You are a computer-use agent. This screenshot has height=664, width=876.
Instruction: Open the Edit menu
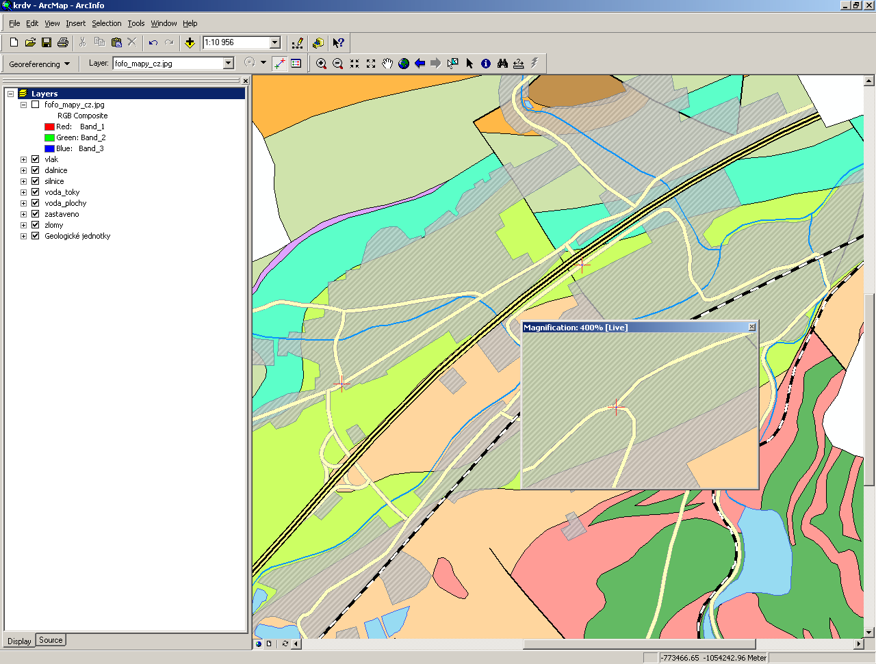[32, 23]
